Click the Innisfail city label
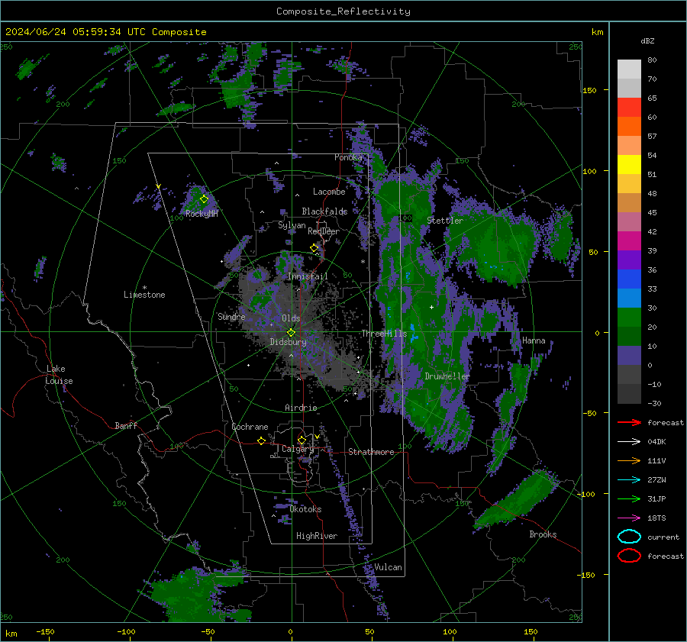 pyautogui.click(x=308, y=276)
